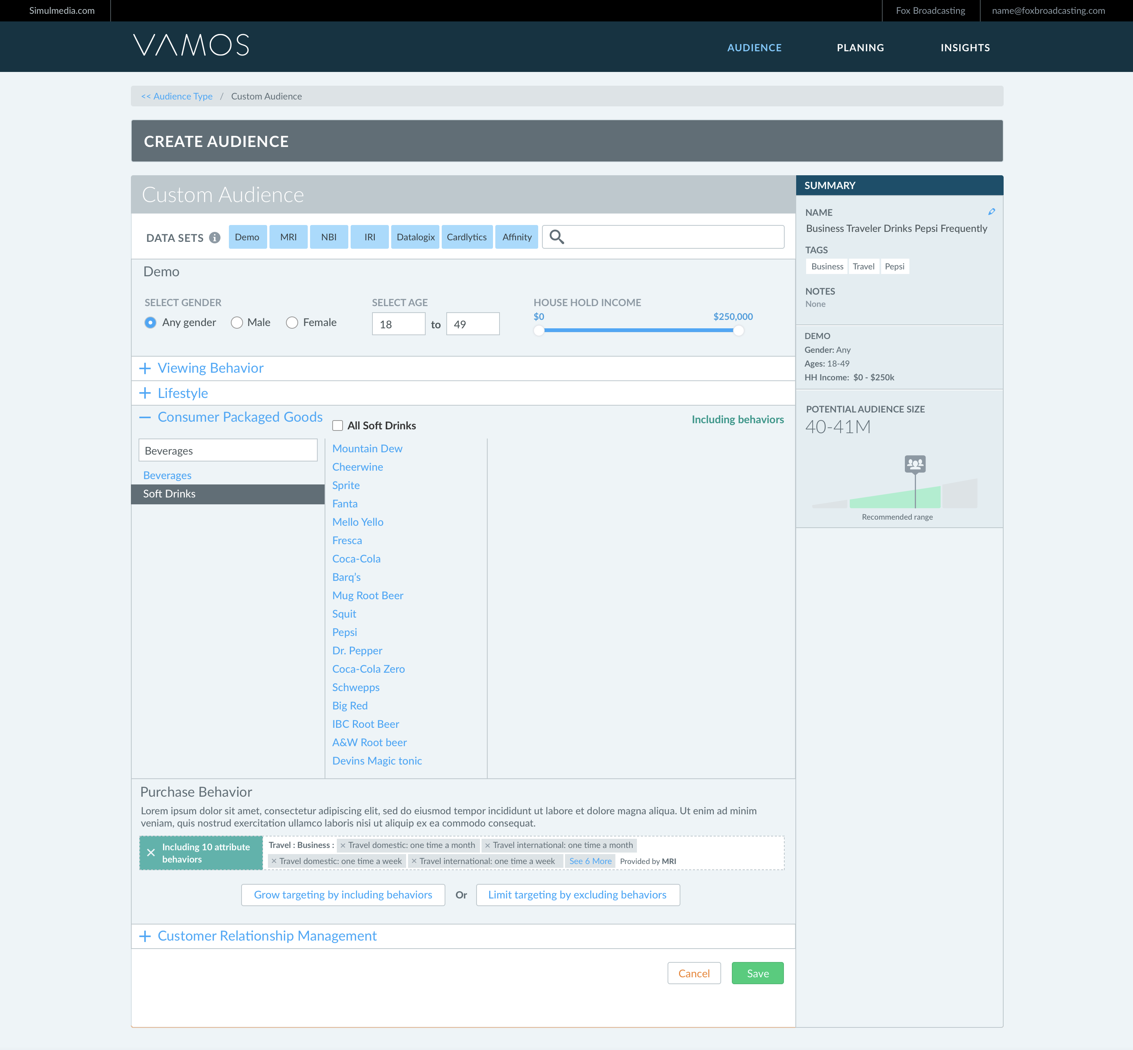Select the Beverages category link
The height and width of the screenshot is (1050, 1133).
[x=167, y=475]
